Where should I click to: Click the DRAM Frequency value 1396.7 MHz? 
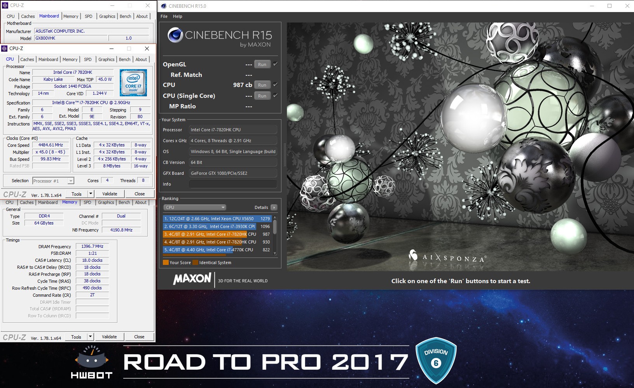coord(92,246)
